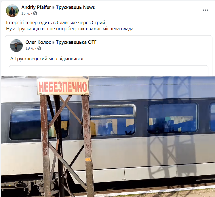215x197 pixels.
Task: Click the shared text 'А Трускавецький мер відмовився...'
Action: [x=48, y=59]
